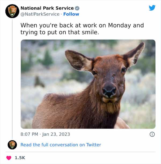Like the tweet with the heart icon
This screenshot has height=164, width=161.
coord(9,158)
